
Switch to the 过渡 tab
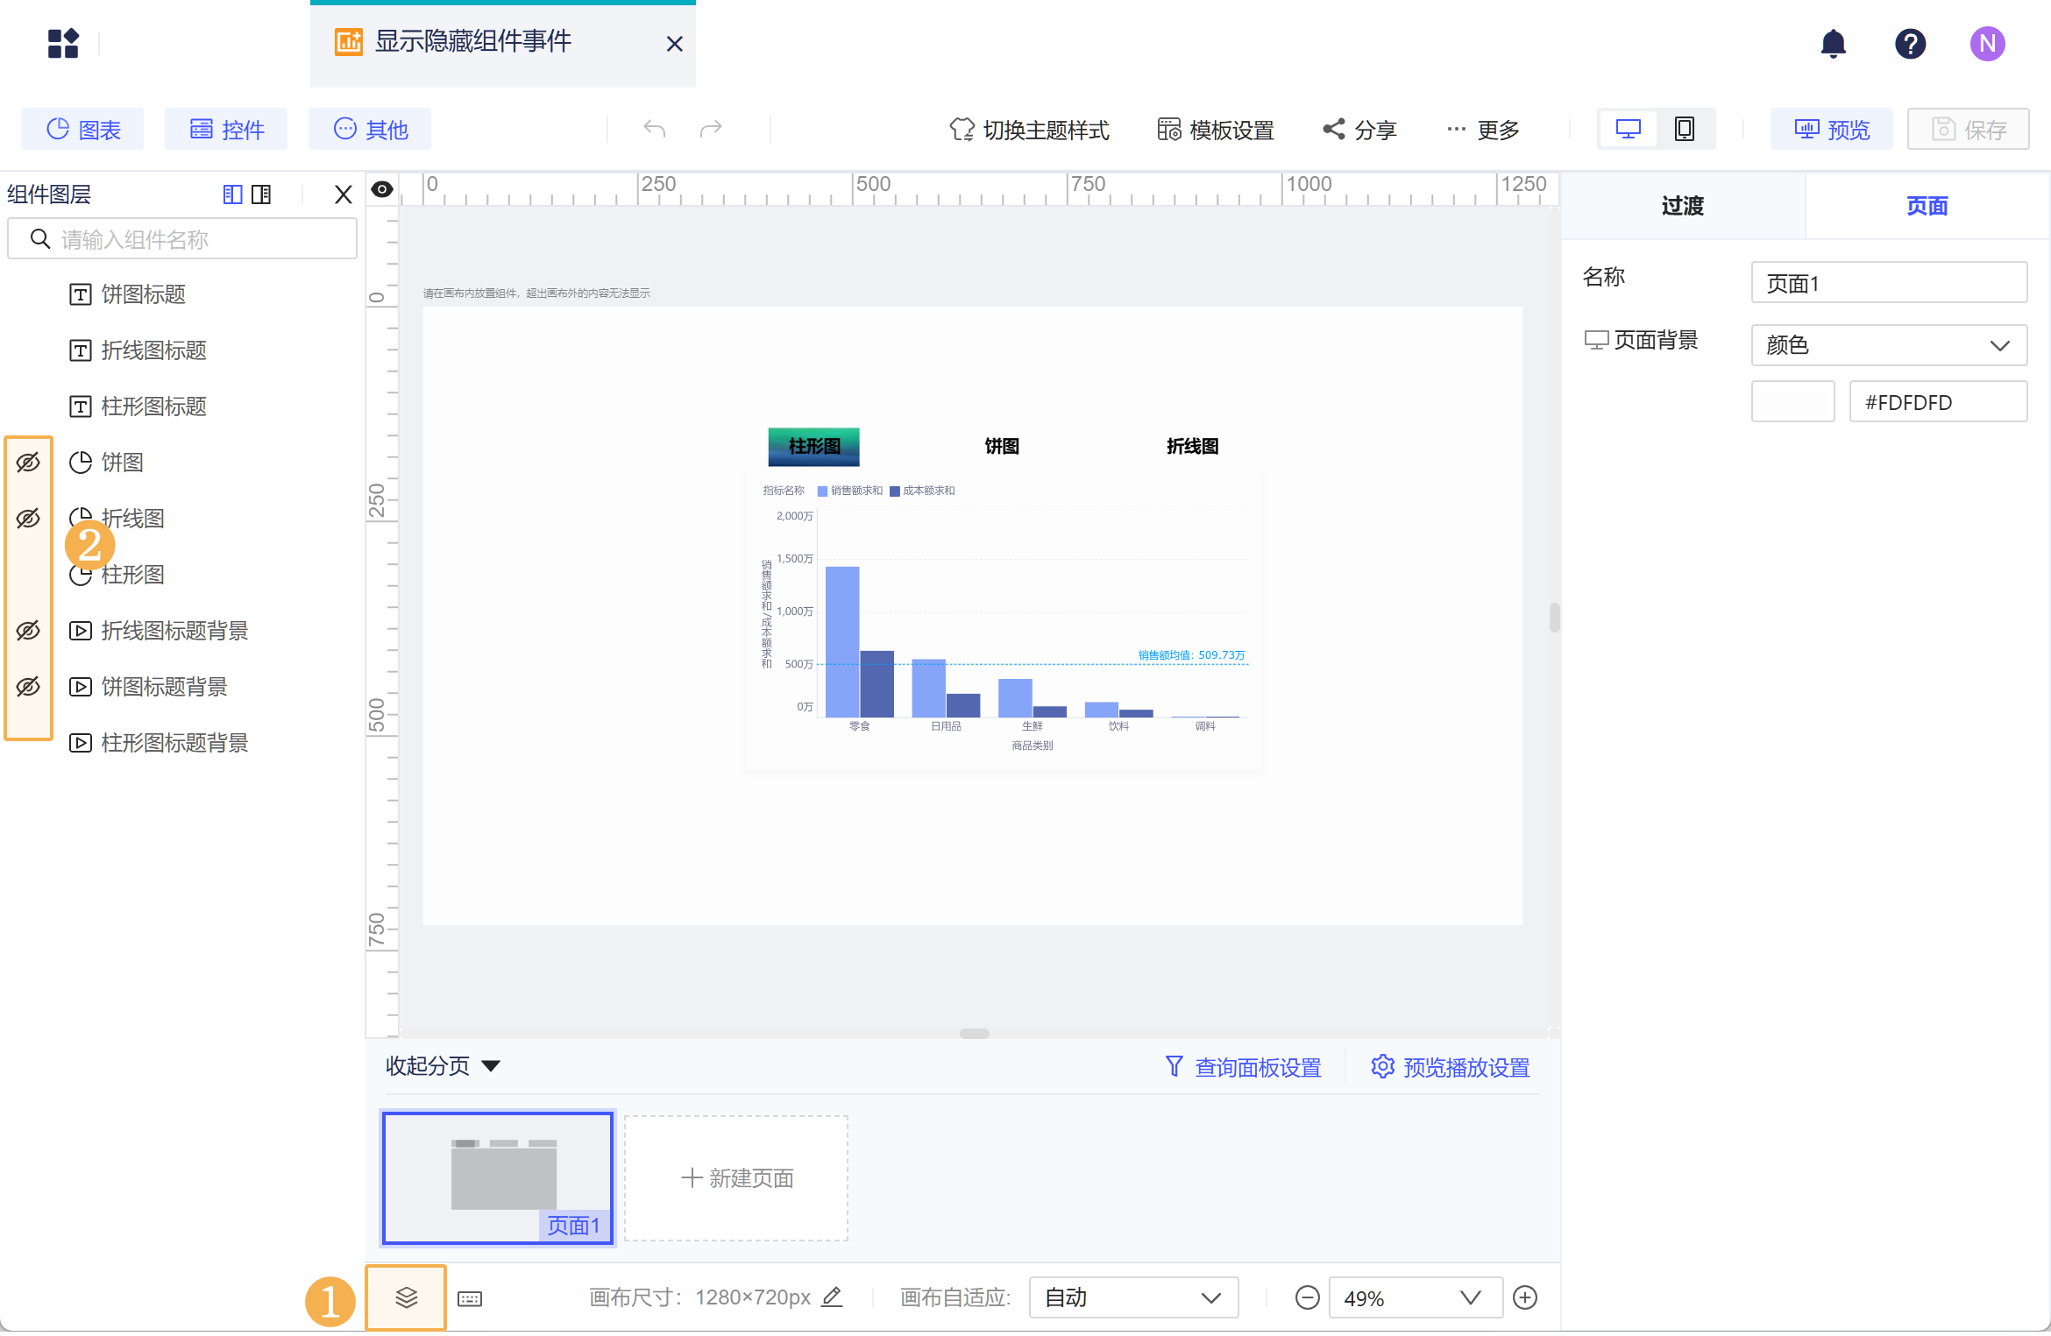click(1682, 206)
